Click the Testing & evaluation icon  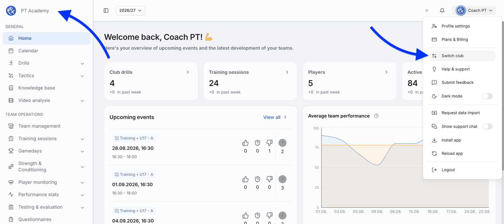(x=11, y=207)
